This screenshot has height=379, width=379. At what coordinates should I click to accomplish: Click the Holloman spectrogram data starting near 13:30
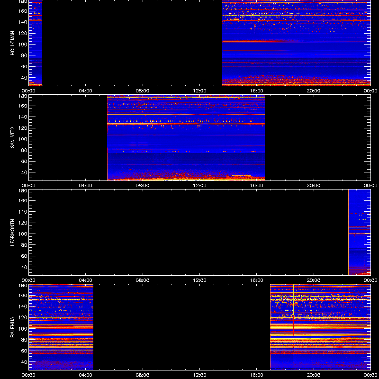point(297,43)
